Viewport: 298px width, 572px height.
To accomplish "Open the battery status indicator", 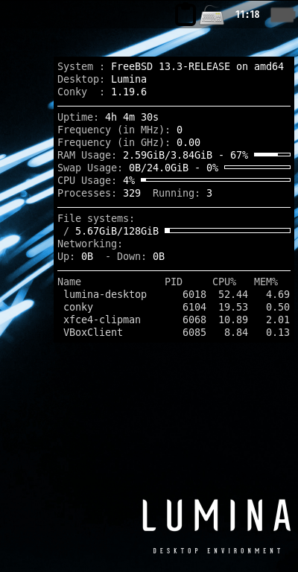I will pos(282,15).
